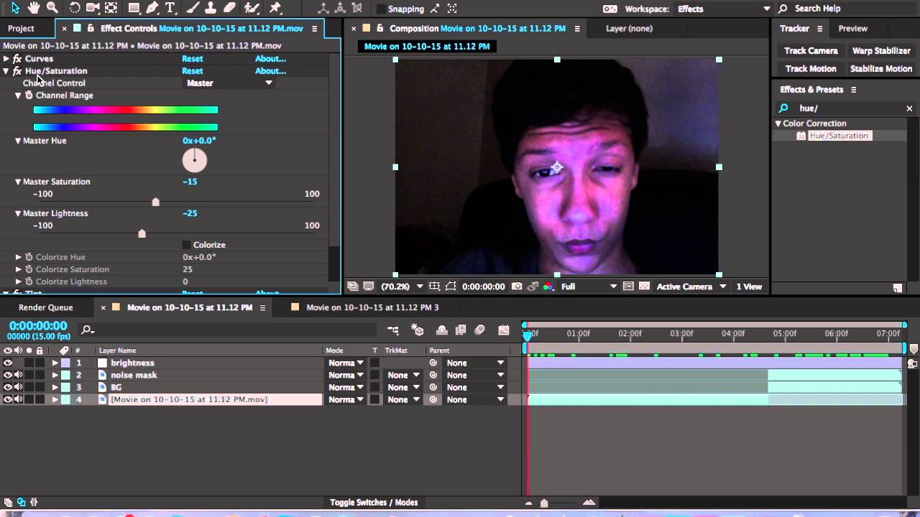Switch to the Render Queue tab
Image resolution: width=920 pixels, height=517 pixels.
[x=46, y=307]
